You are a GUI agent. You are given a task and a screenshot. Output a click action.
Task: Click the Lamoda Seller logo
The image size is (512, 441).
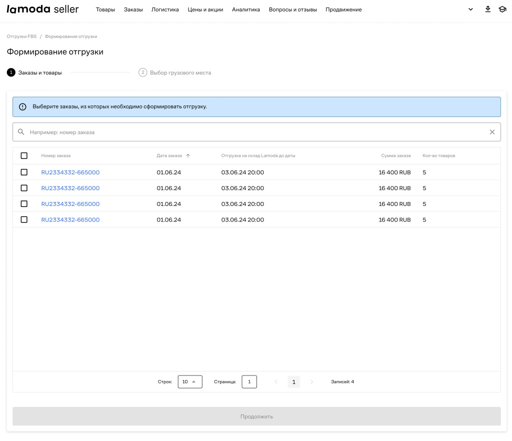tap(42, 9)
